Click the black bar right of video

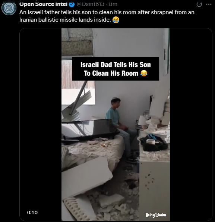click(x=191, y=125)
